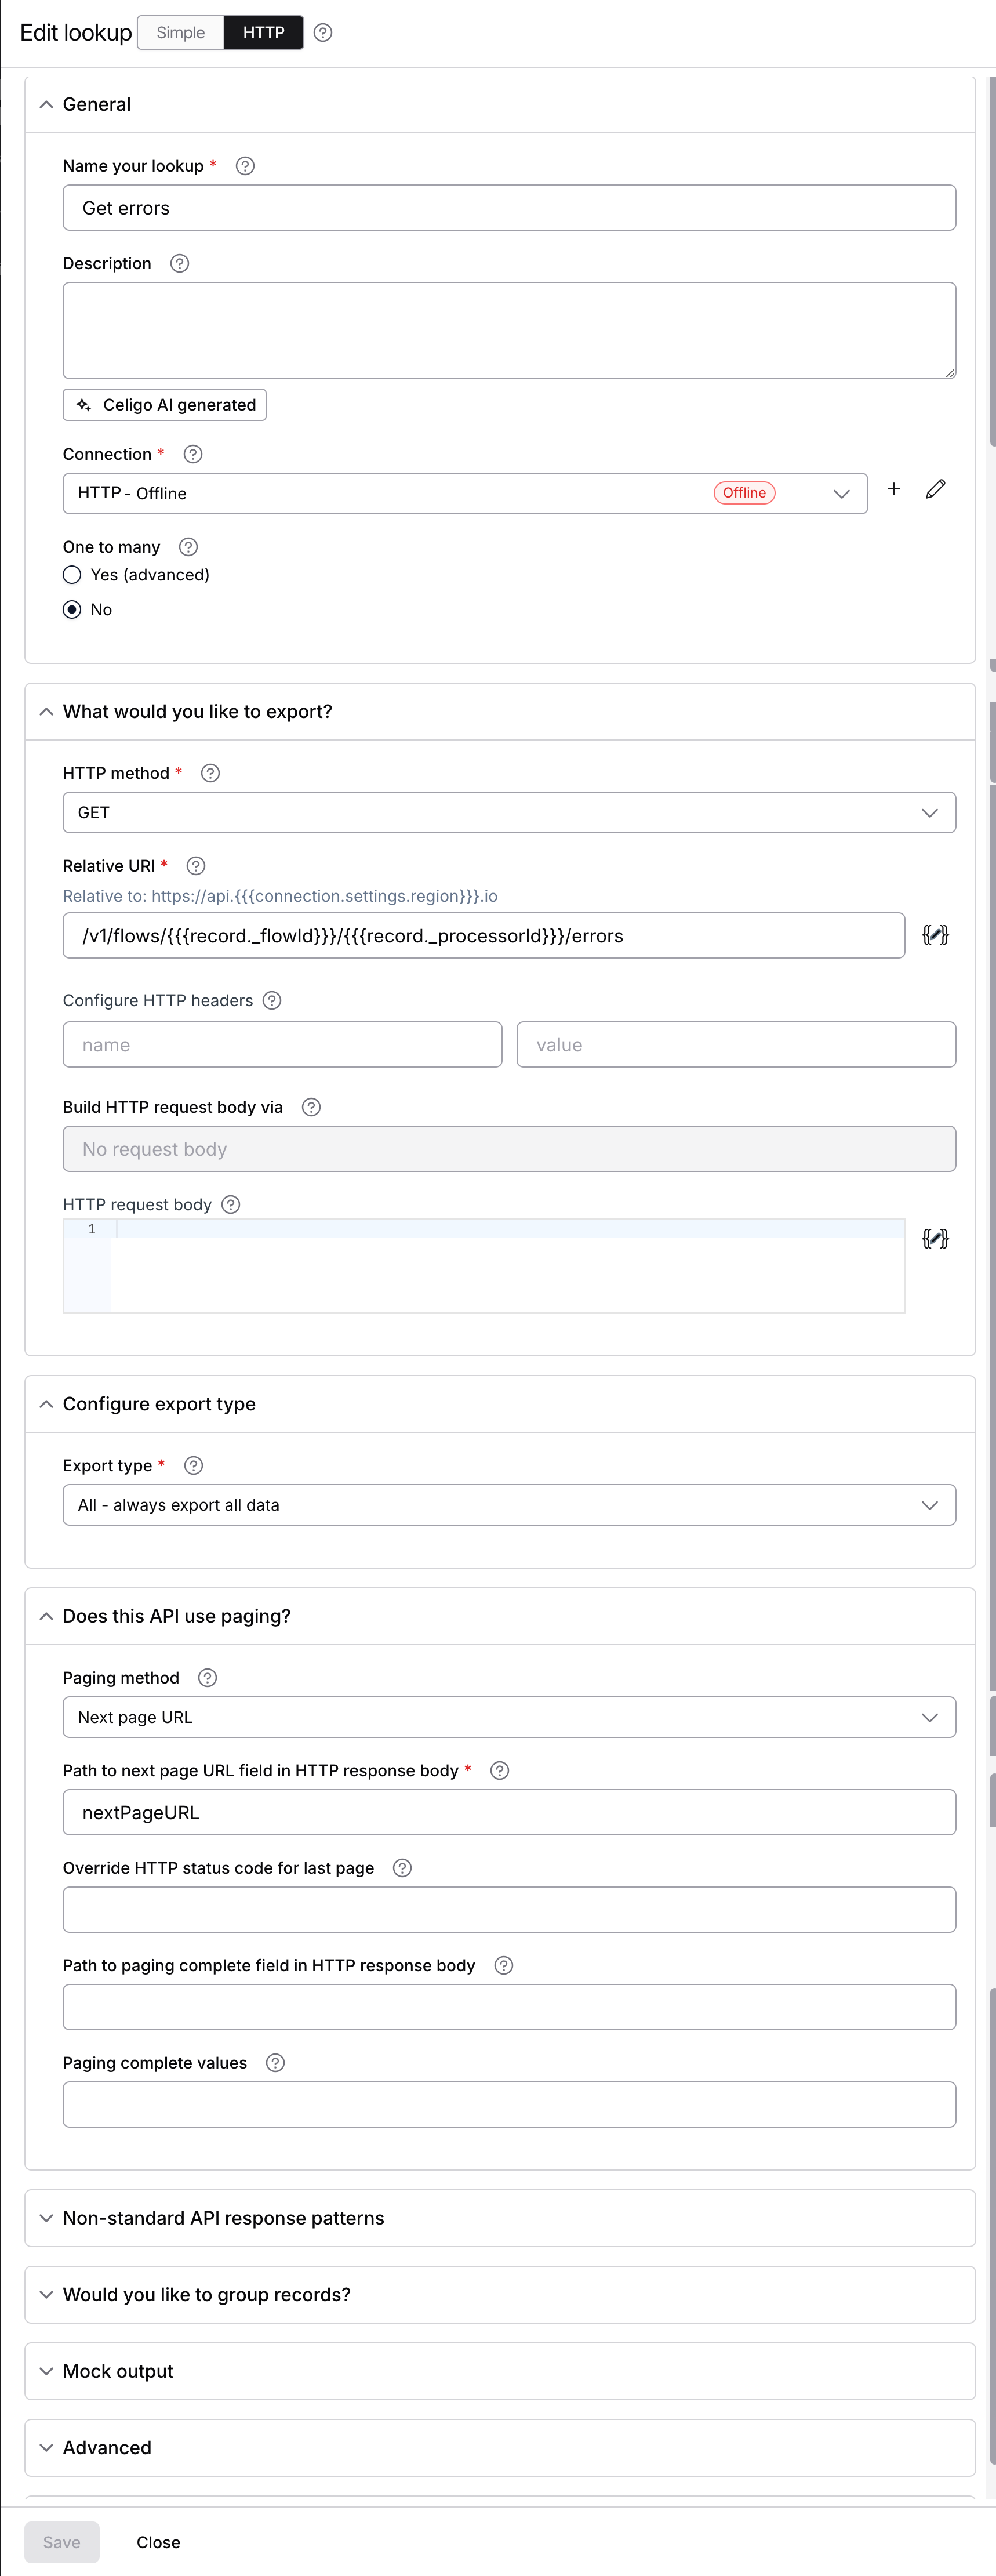The height and width of the screenshot is (2576, 996).
Task: Open the handlebars editor for HTTP request body
Action: (936, 1238)
